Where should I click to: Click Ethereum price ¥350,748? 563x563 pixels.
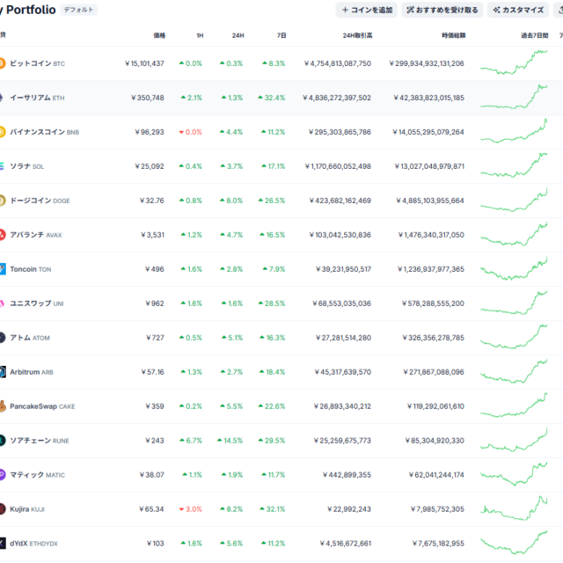coord(148,98)
